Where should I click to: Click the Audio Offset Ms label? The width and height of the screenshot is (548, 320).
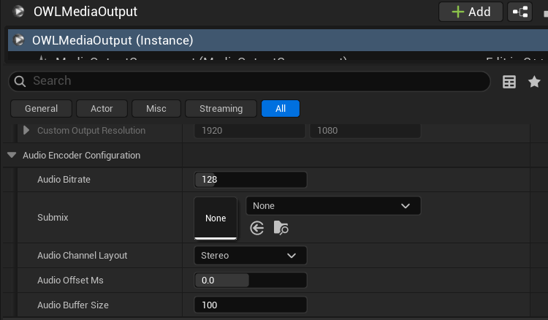click(x=70, y=280)
